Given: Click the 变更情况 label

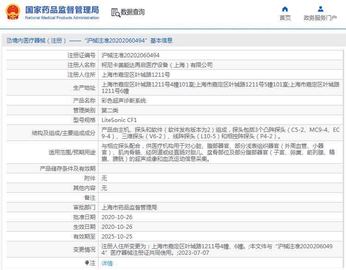Looking at the screenshot, I should point(84,250).
